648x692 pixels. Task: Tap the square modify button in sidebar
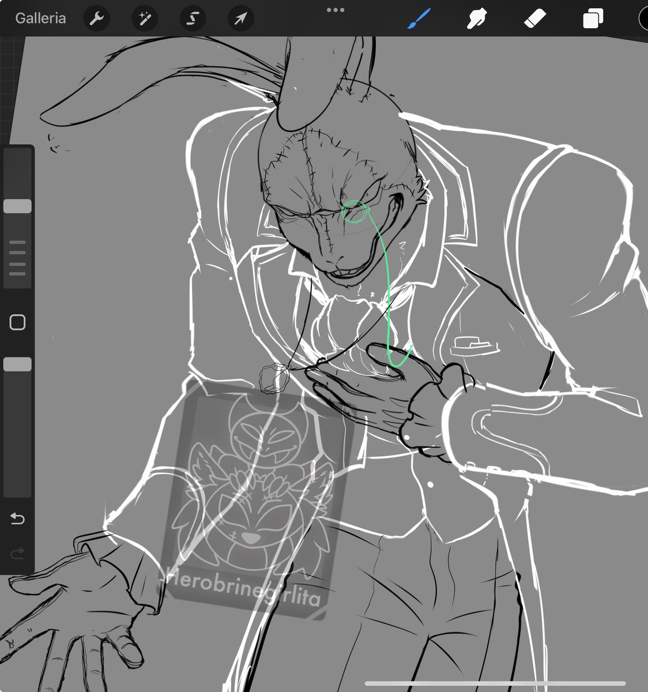click(x=17, y=322)
